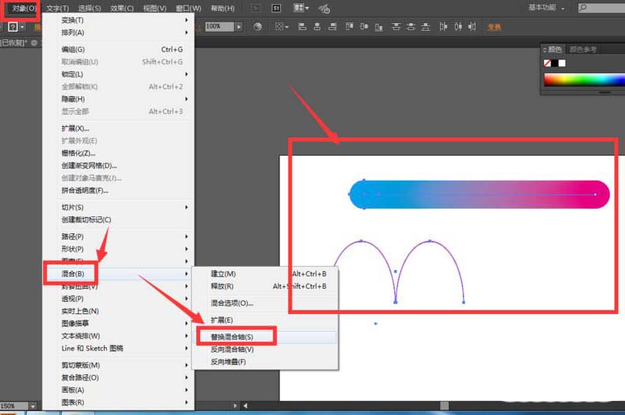Screen dimensions: 625x415
Task: Click the arrange documents icon
Action: click(x=300, y=8)
